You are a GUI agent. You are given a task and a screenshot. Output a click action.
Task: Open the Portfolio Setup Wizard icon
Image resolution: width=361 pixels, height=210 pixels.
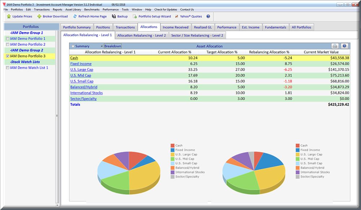point(135,16)
